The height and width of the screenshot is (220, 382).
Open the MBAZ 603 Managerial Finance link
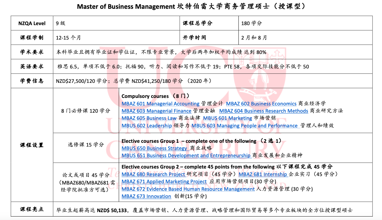coord(156,111)
